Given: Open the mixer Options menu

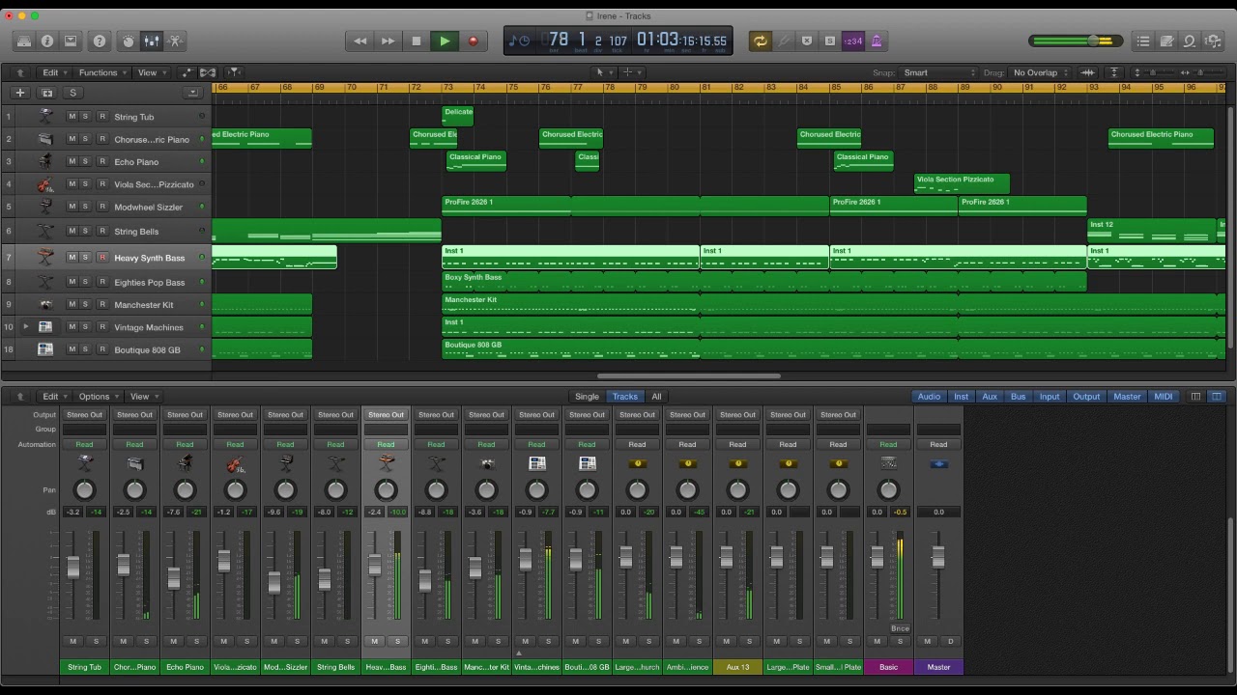Looking at the screenshot, I should click(98, 397).
